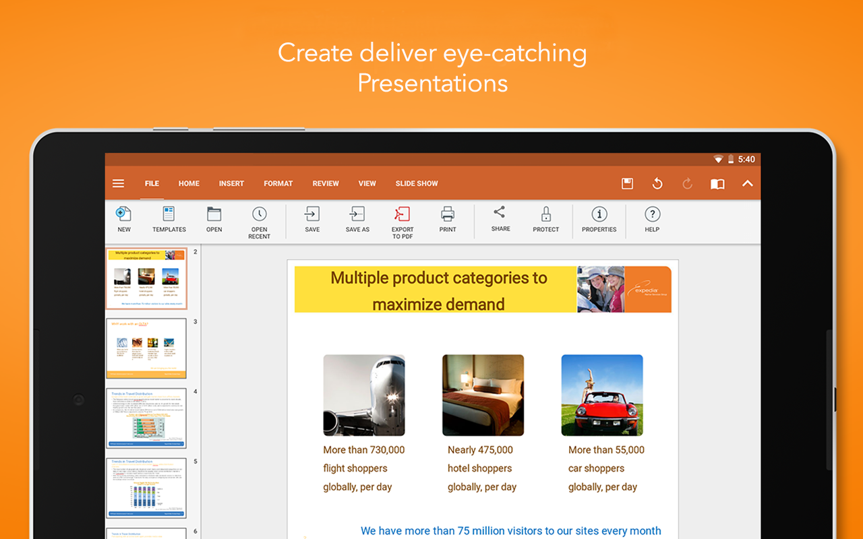This screenshot has height=539, width=863.
Task: Print the presentation
Action: pyautogui.click(x=448, y=220)
